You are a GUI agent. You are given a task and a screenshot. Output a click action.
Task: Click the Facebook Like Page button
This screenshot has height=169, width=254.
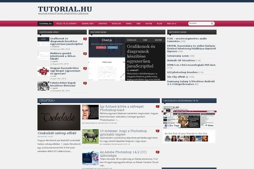click(172, 125)
